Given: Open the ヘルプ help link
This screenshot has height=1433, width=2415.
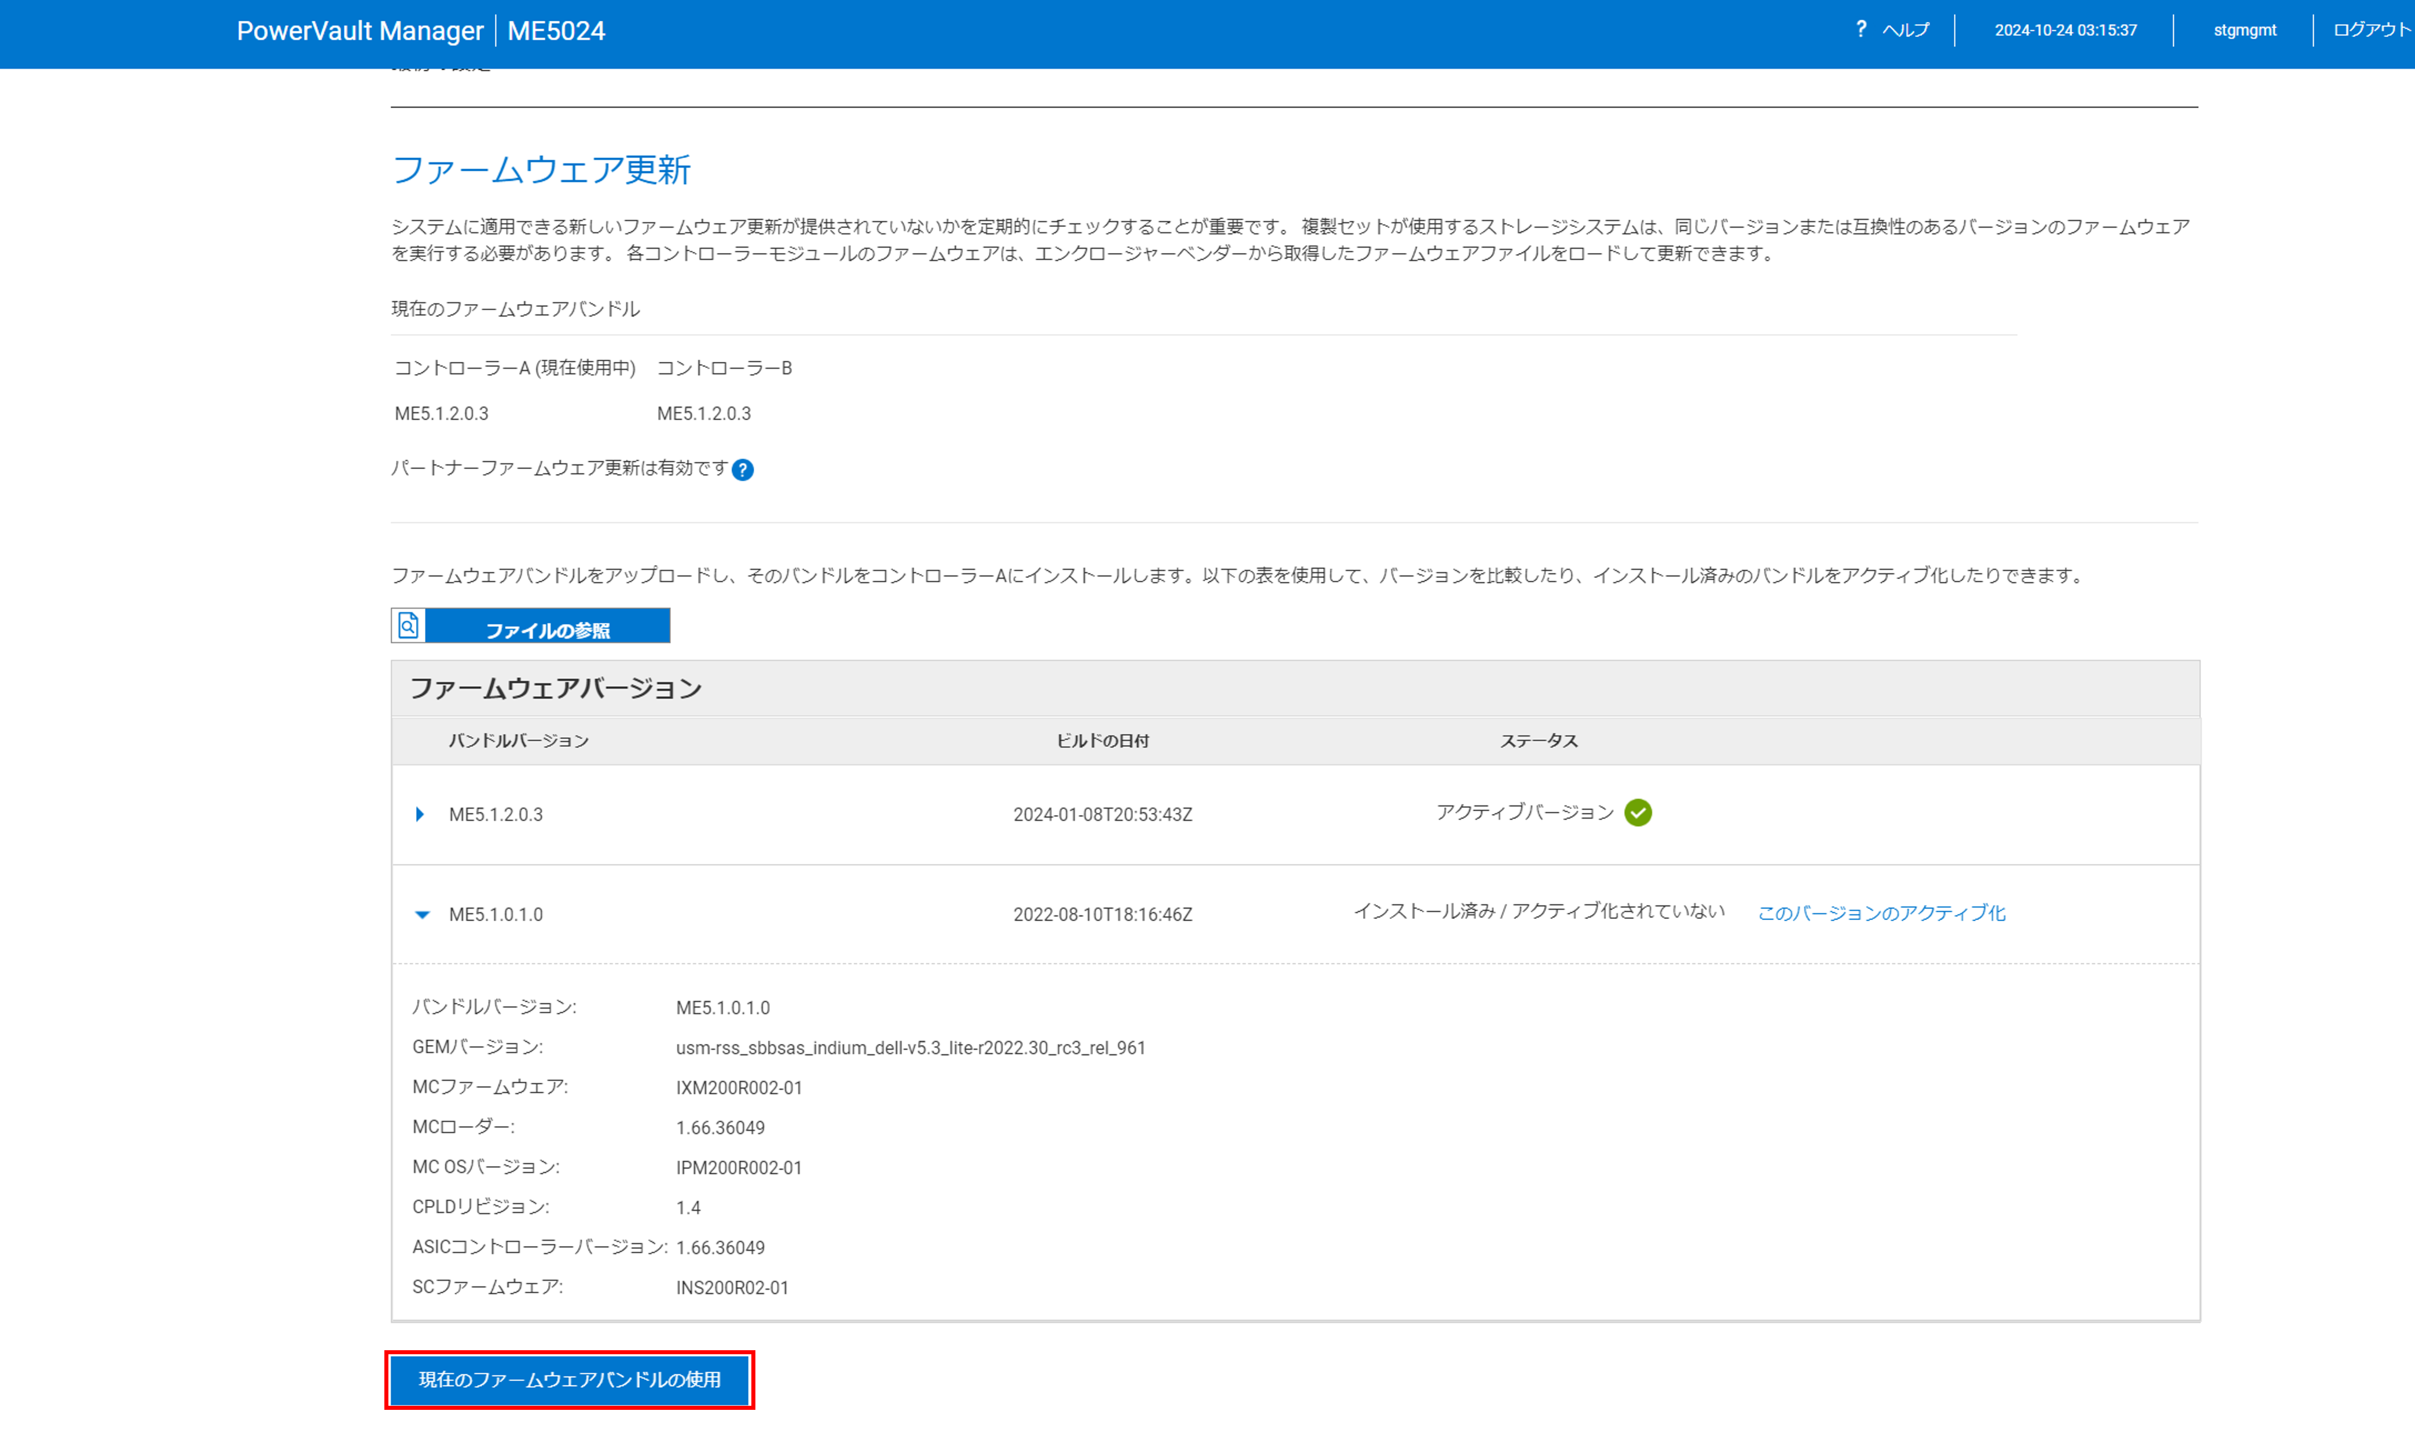Looking at the screenshot, I should 1906,30.
